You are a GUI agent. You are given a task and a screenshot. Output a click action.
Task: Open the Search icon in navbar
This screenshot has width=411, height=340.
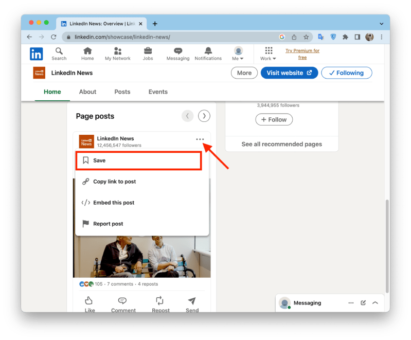pyautogui.click(x=59, y=54)
